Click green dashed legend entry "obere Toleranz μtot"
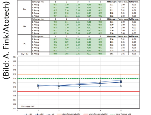 coord(120,114)
